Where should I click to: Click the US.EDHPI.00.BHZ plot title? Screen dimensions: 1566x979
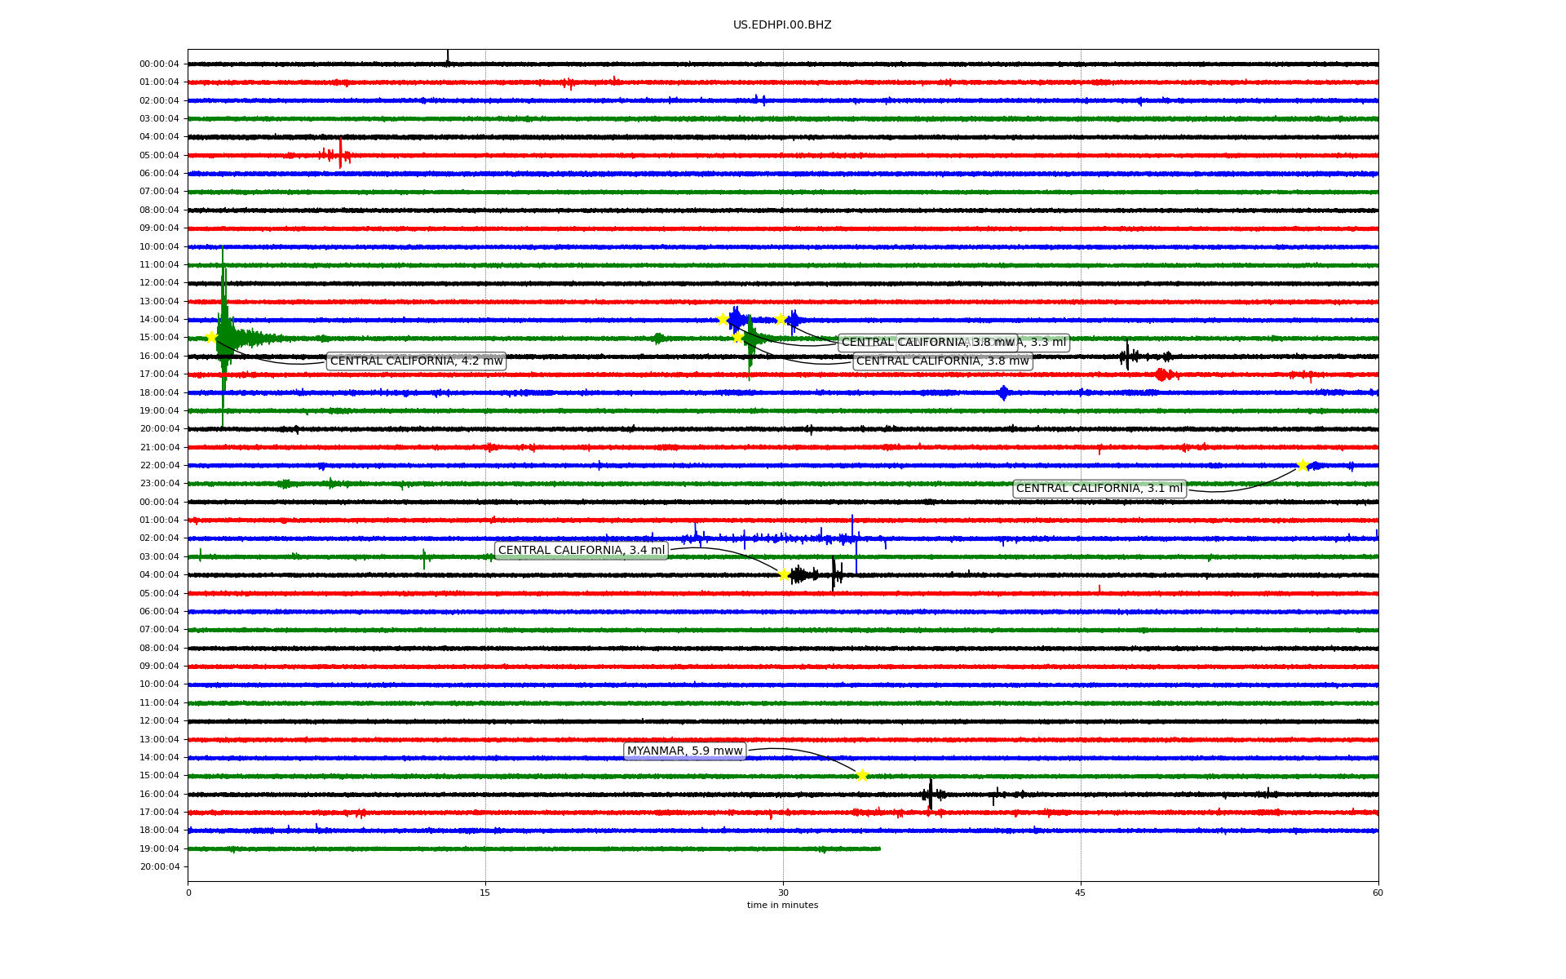pyautogui.click(x=782, y=24)
